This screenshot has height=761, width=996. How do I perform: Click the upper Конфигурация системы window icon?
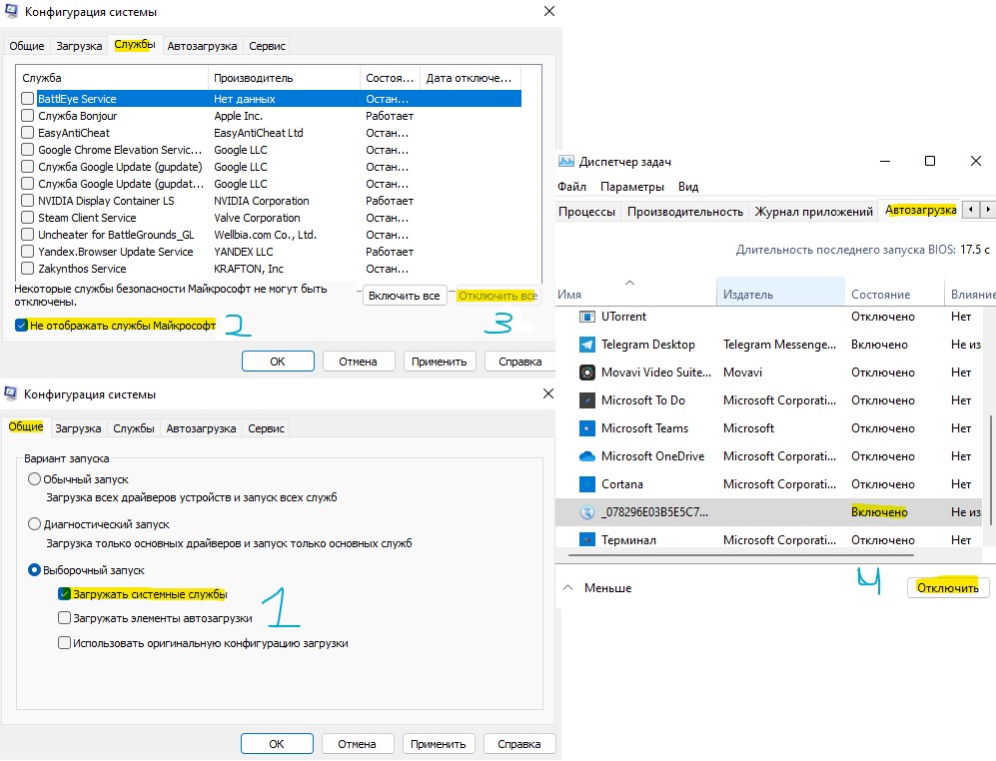coord(11,11)
